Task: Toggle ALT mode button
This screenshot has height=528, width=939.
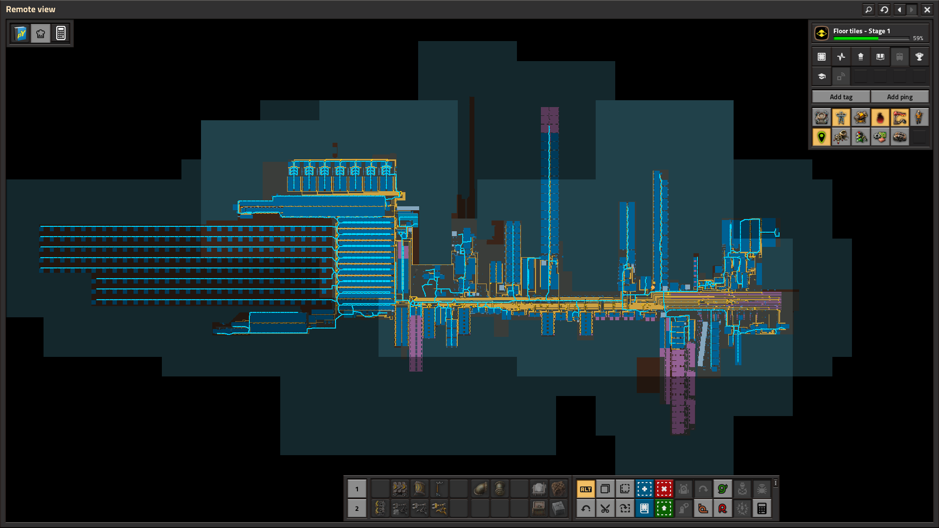Action: click(586, 489)
